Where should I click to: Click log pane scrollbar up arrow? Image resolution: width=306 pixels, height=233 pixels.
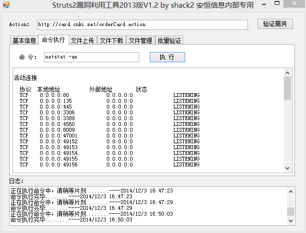click(x=291, y=192)
